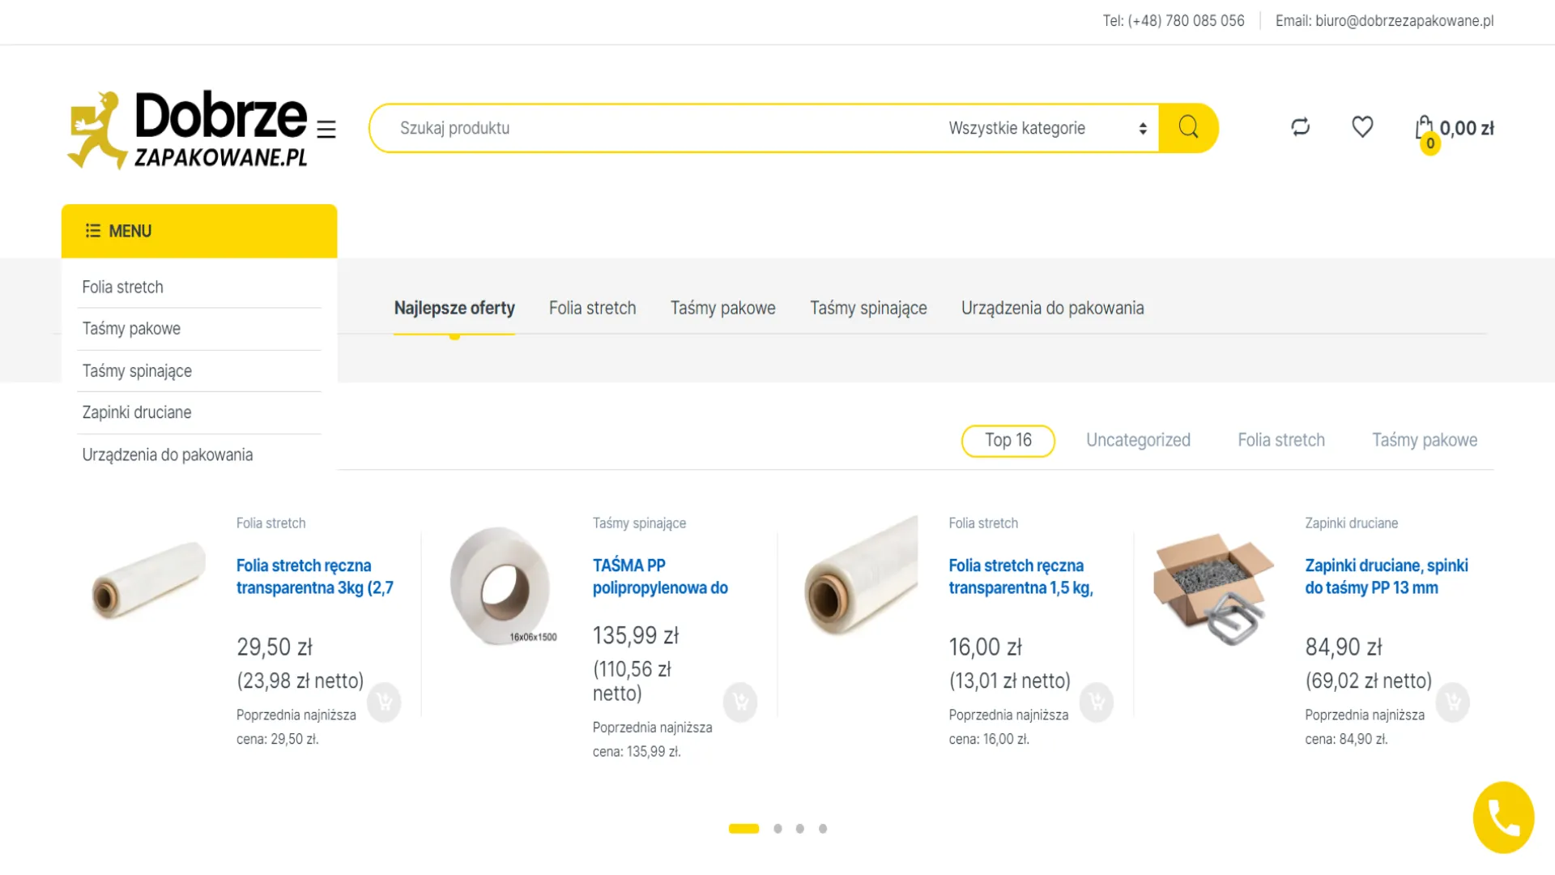The height and width of the screenshot is (875, 1555).
Task: Expand the Wszystkie kategorie dropdown
Action: (x=1047, y=128)
